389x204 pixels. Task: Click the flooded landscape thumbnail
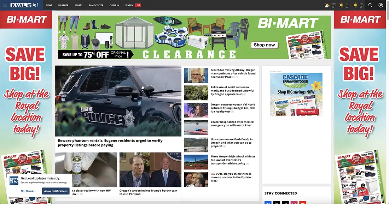(196, 145)
